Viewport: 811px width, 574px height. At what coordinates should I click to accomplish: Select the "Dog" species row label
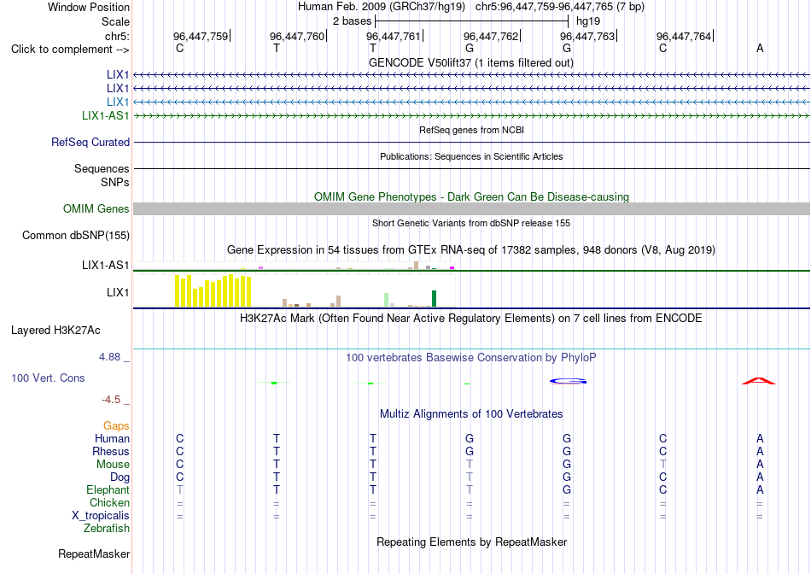click(x=120, y=477)
